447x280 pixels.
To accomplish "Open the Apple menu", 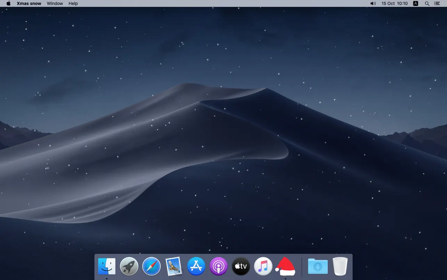I will tap(8, 3).
